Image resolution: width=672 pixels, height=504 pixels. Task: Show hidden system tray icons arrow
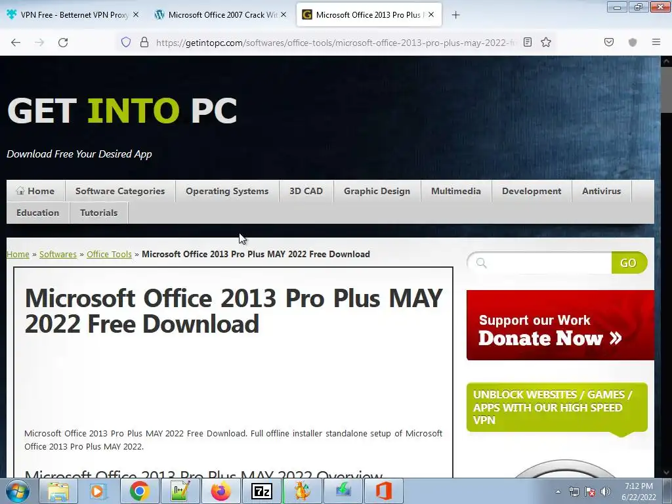[558, 492]
